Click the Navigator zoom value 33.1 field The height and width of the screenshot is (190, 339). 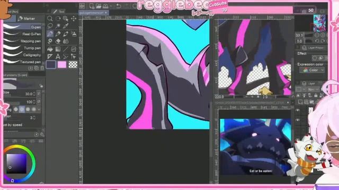(299, 35)
